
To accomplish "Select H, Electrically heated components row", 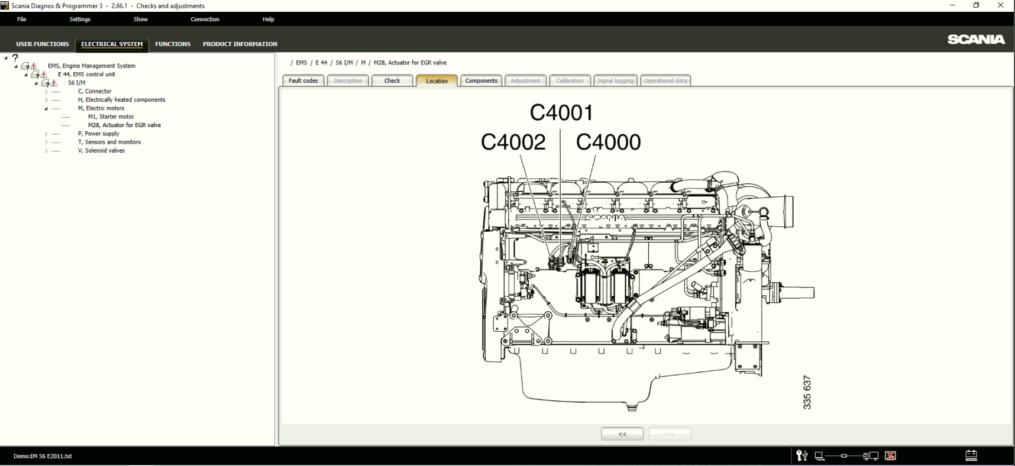I will (121, 100).
